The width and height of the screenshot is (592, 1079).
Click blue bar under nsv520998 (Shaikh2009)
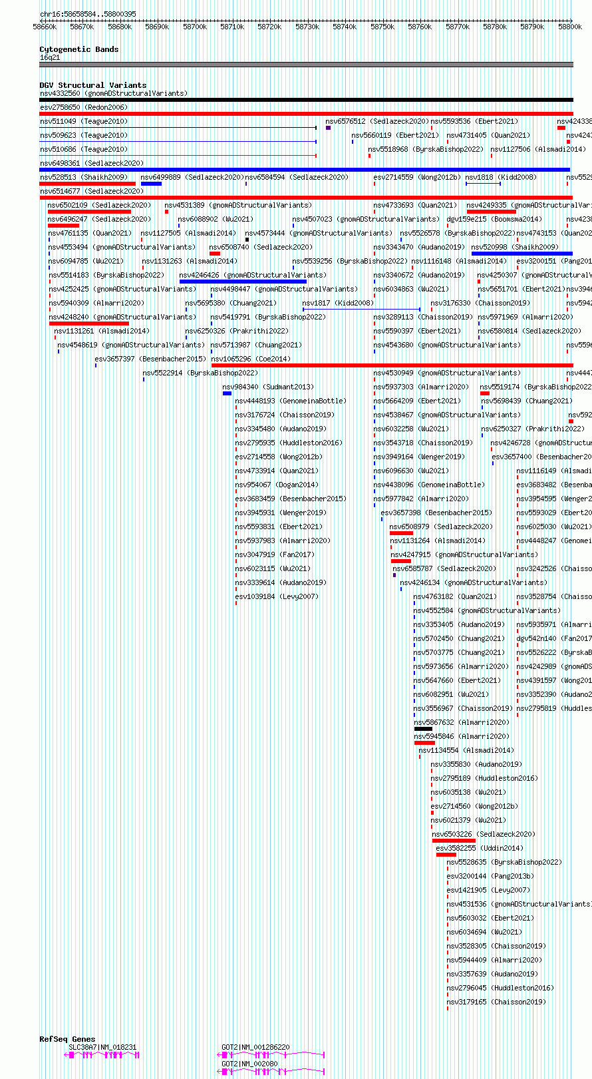[522, 254]
